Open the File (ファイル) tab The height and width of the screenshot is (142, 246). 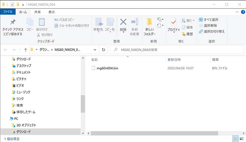pos(8,12)
